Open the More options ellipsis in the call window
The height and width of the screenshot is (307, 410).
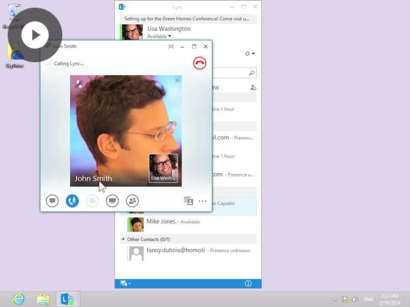(202, 201)
